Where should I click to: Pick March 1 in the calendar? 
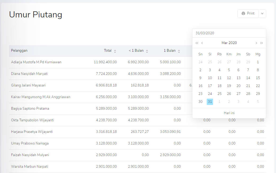258,62
